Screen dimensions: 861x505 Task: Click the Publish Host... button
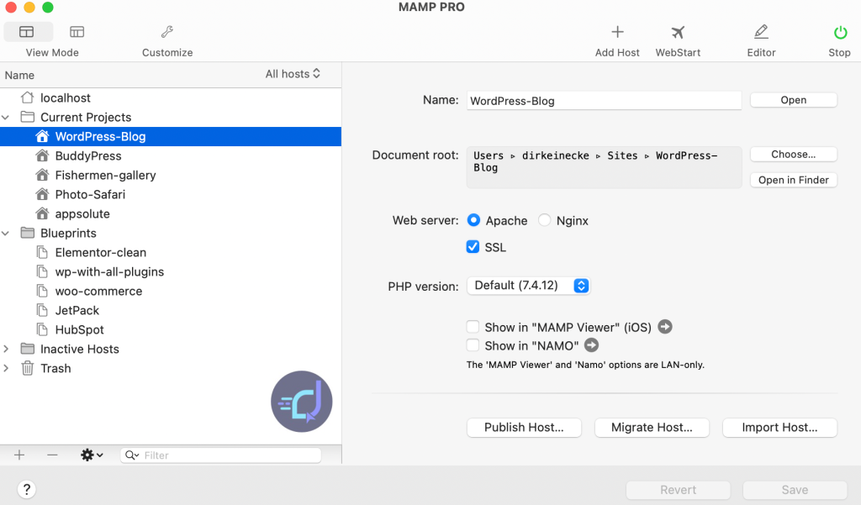[524, 428]
